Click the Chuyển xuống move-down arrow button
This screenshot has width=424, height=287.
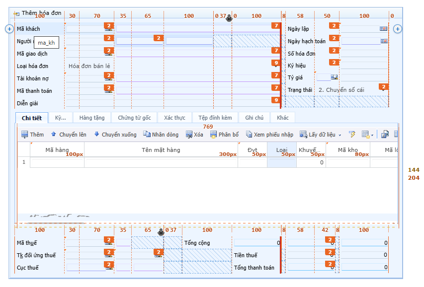pos(115,134)
